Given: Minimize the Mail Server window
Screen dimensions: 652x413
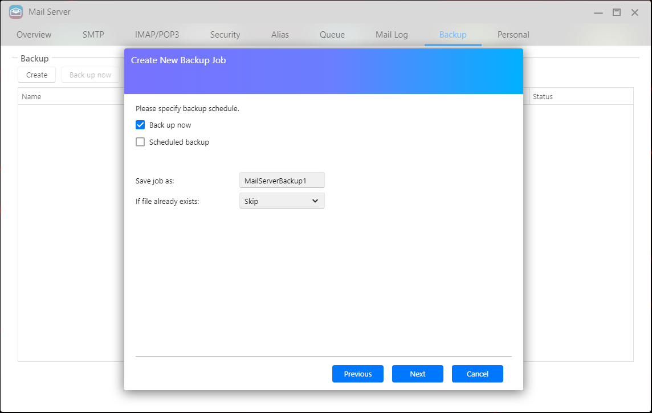Looking at the screenshot, I should pyautogui.click(x=598, y=12).
